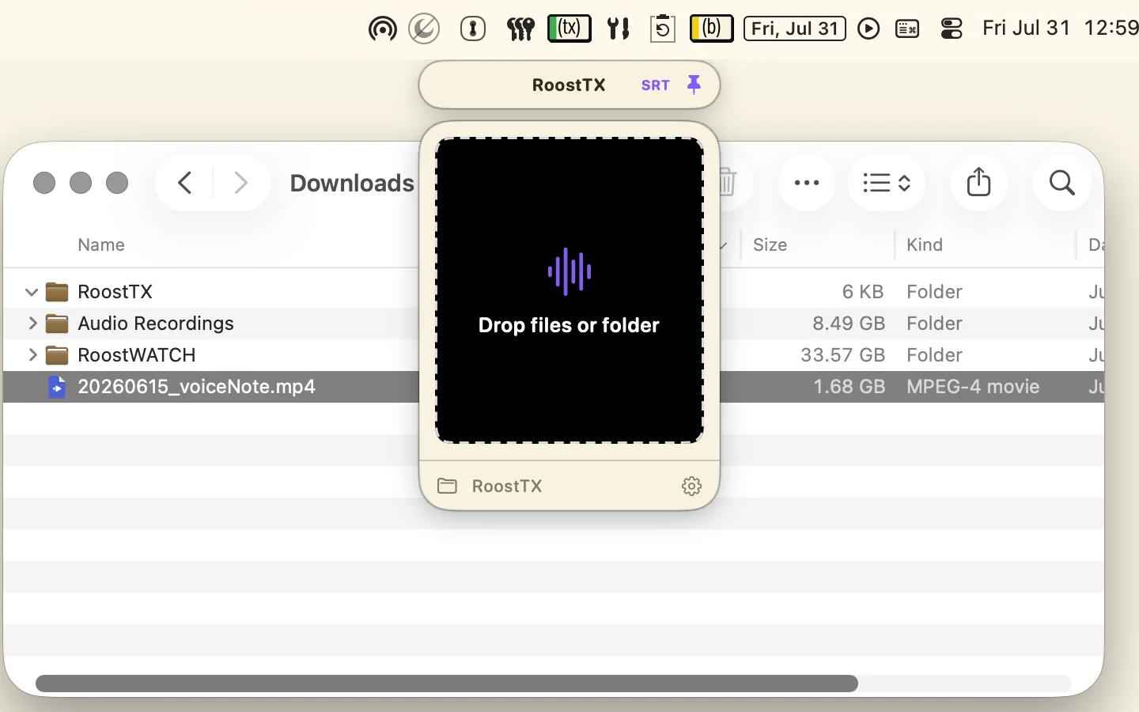Open RoostTX settings gear
This screenshot has width=1139, height=712.
pos(692,486)
